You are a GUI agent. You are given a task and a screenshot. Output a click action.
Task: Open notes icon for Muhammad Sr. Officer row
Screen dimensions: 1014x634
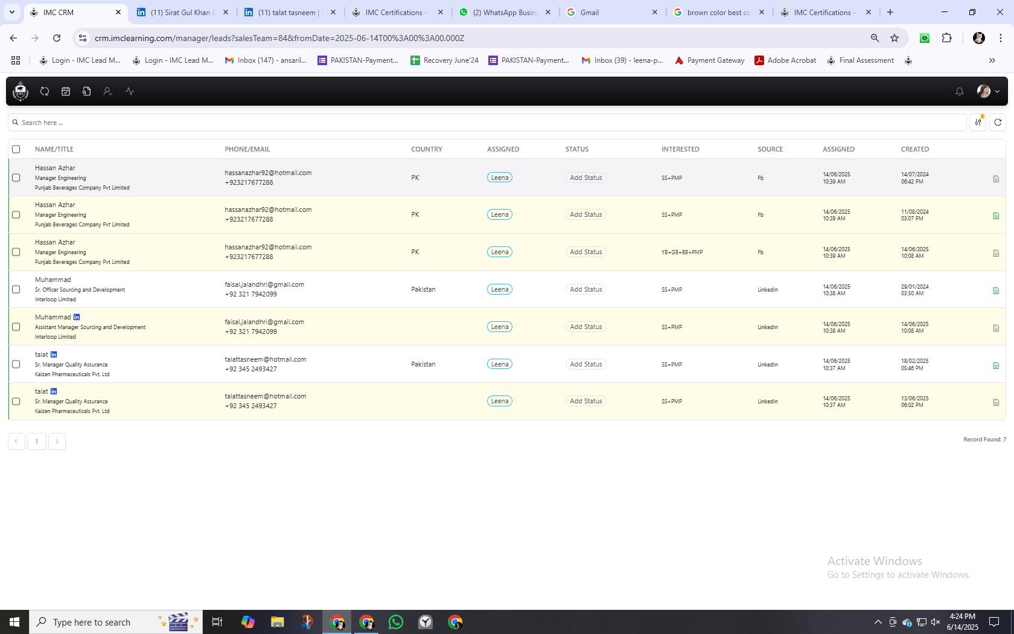click(x=996, y=290)
